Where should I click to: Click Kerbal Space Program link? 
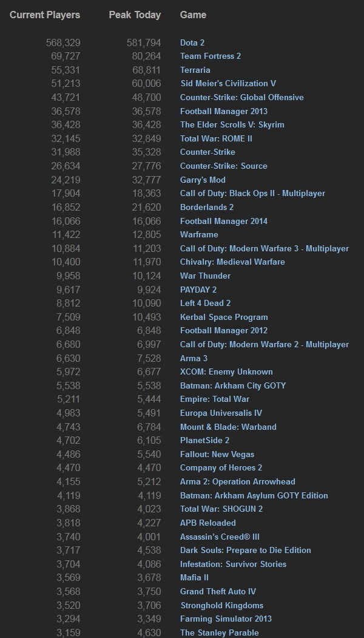(x=224, y=317)
